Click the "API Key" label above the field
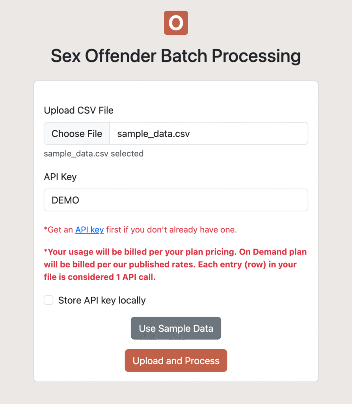 pos(60,177)
